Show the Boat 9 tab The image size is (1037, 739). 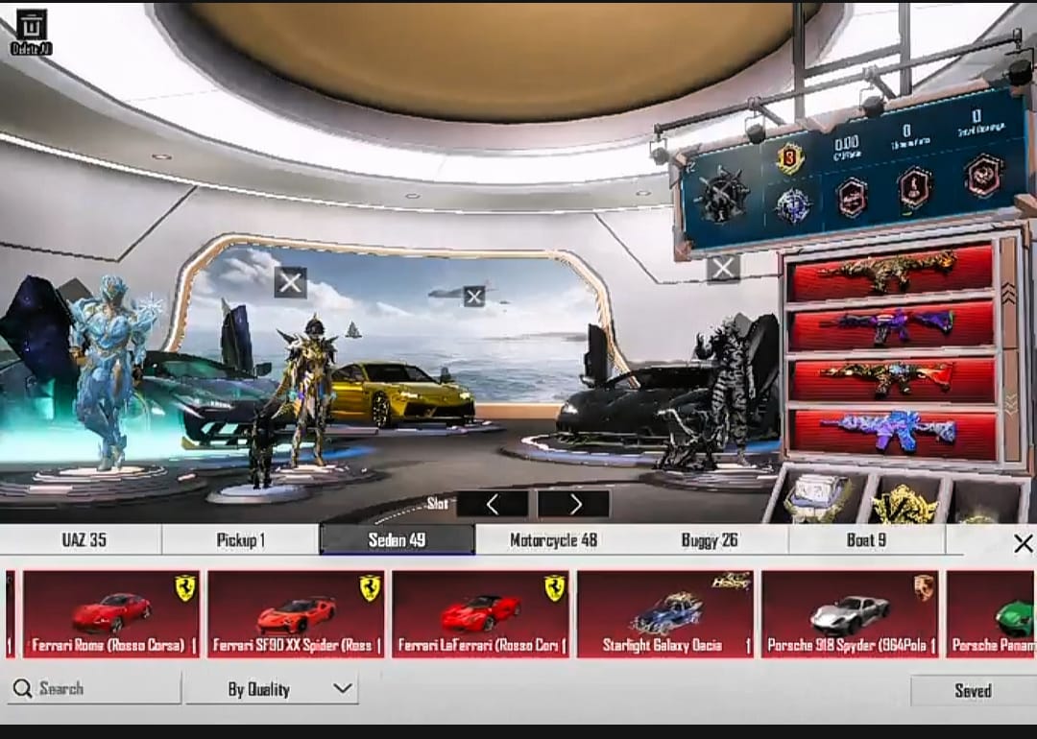(x=866, y=540)
